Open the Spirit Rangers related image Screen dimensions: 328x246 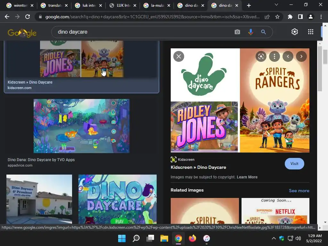coord(205,211)
